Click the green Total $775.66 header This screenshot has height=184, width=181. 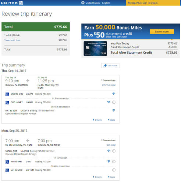[x=36, y=27]
